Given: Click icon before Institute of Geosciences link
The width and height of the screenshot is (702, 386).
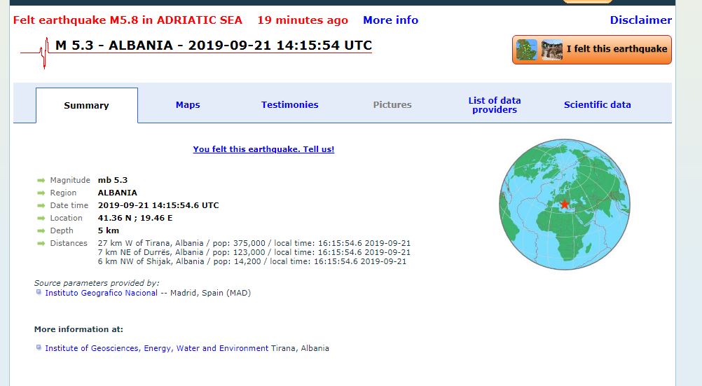Looking at the screenshot, I should [x=39, y=347].
